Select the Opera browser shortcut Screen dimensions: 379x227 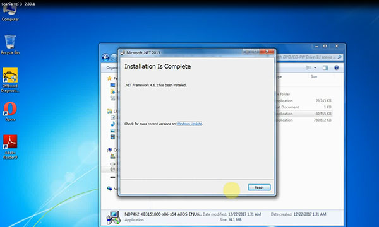click(x=10, y=112)
